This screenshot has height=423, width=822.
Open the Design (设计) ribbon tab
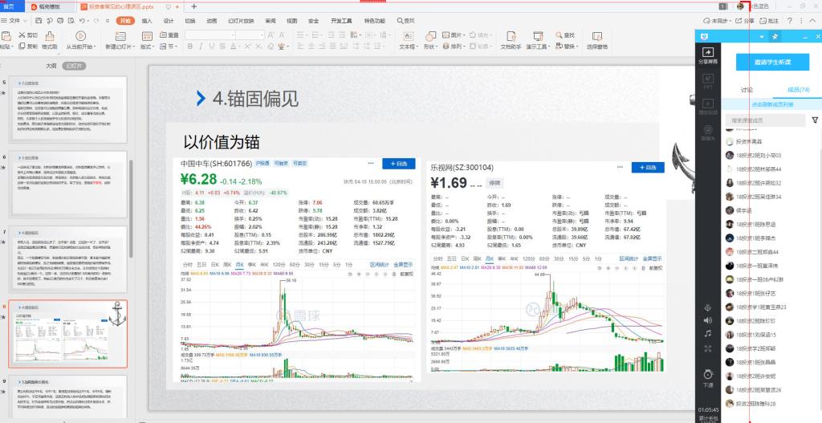[x=169, y=21]
